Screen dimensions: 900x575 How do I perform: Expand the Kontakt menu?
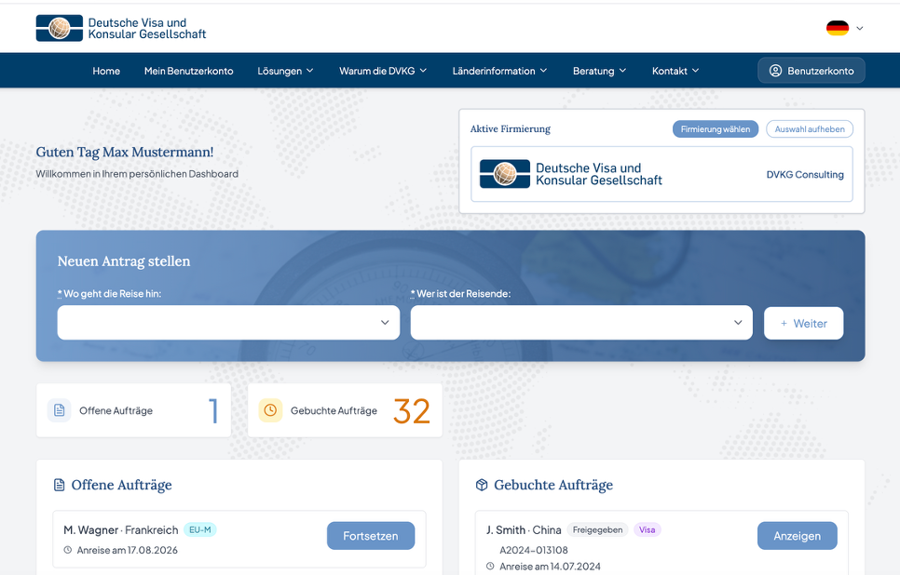click(675, 71)
